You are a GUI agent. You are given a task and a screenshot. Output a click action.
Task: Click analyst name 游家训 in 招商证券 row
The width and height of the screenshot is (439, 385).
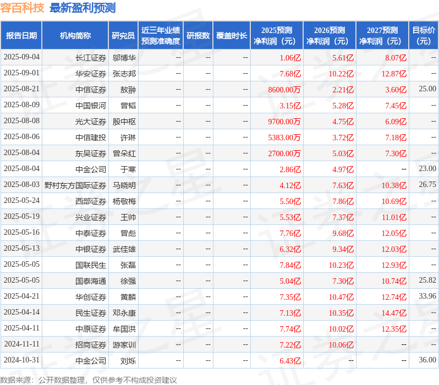click(124, 345)
